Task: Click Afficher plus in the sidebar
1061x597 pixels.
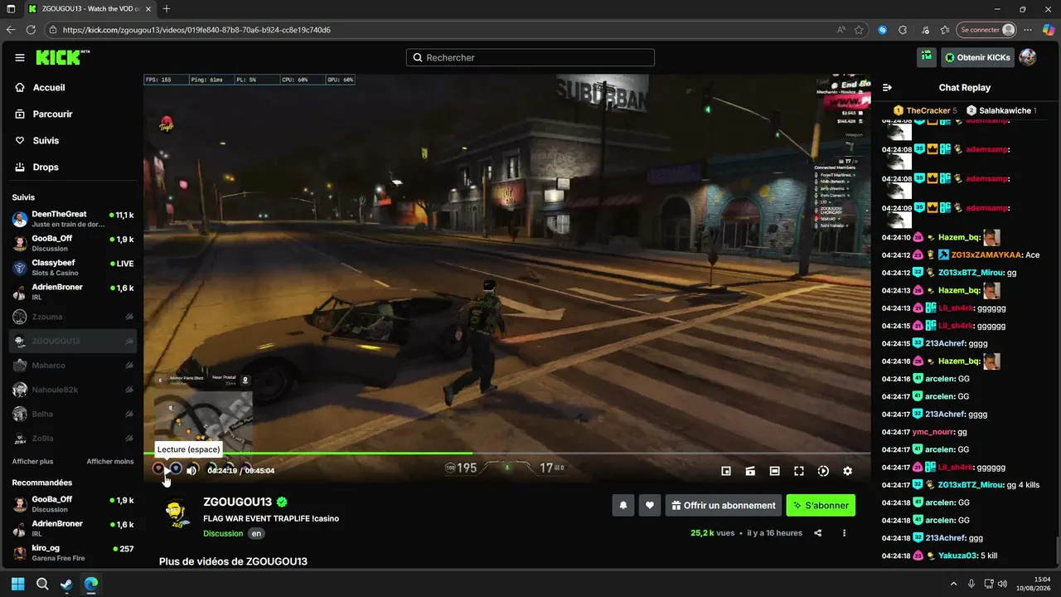Action: point(32,462)
